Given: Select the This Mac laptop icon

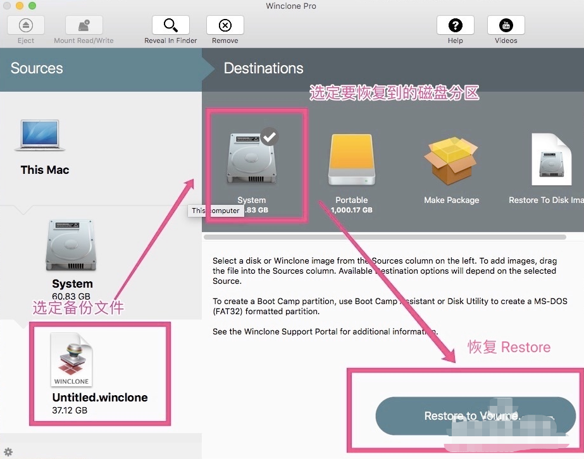Looking at the screenshot, I should pyautogui.click(x=40, y=135).
